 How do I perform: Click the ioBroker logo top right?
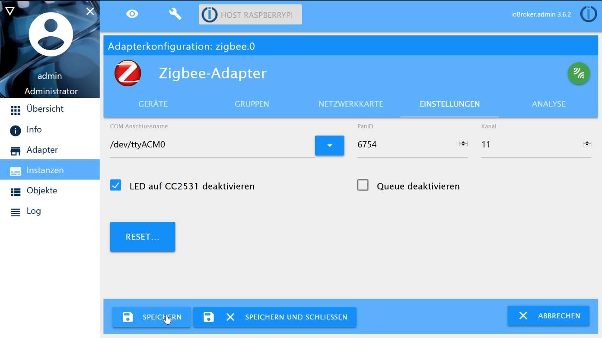tap(589, 14)
